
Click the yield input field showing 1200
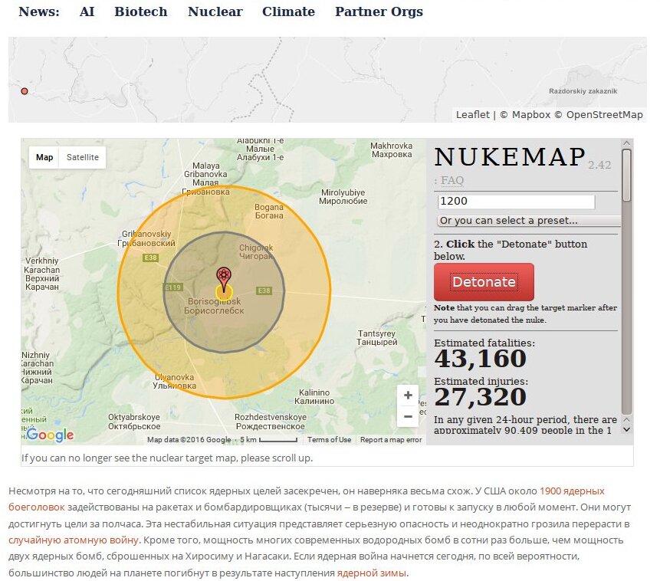point(516,202)
